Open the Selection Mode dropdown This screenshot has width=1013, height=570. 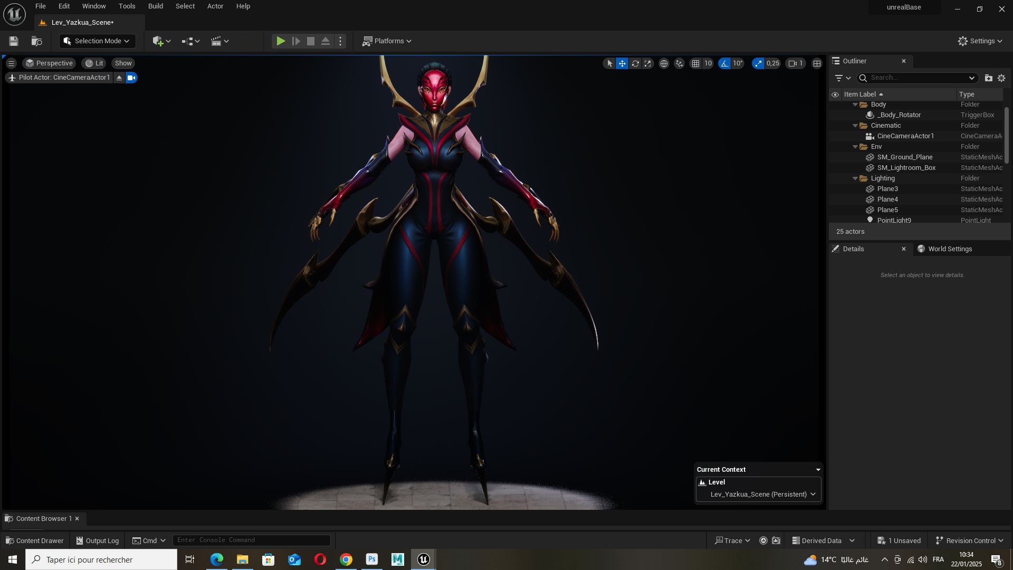pyautogui.click(x=98, y=41)
